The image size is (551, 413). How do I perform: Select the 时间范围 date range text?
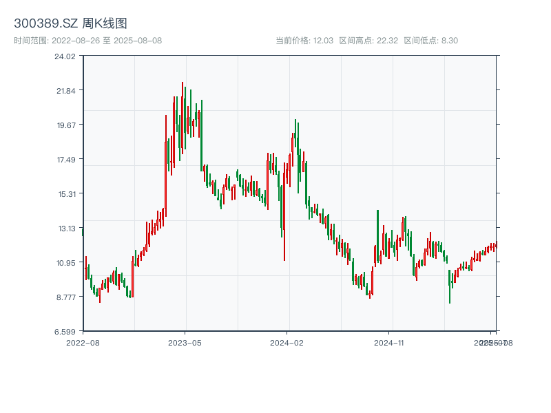[87, 41]
